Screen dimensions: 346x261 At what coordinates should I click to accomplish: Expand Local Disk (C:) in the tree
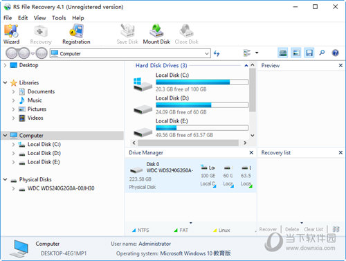point(13,145)
